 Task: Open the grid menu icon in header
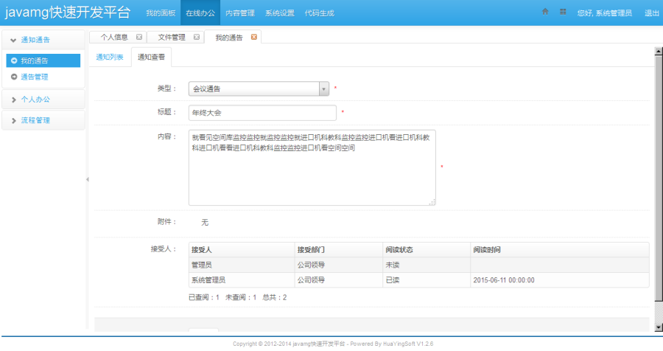(563, 12)
